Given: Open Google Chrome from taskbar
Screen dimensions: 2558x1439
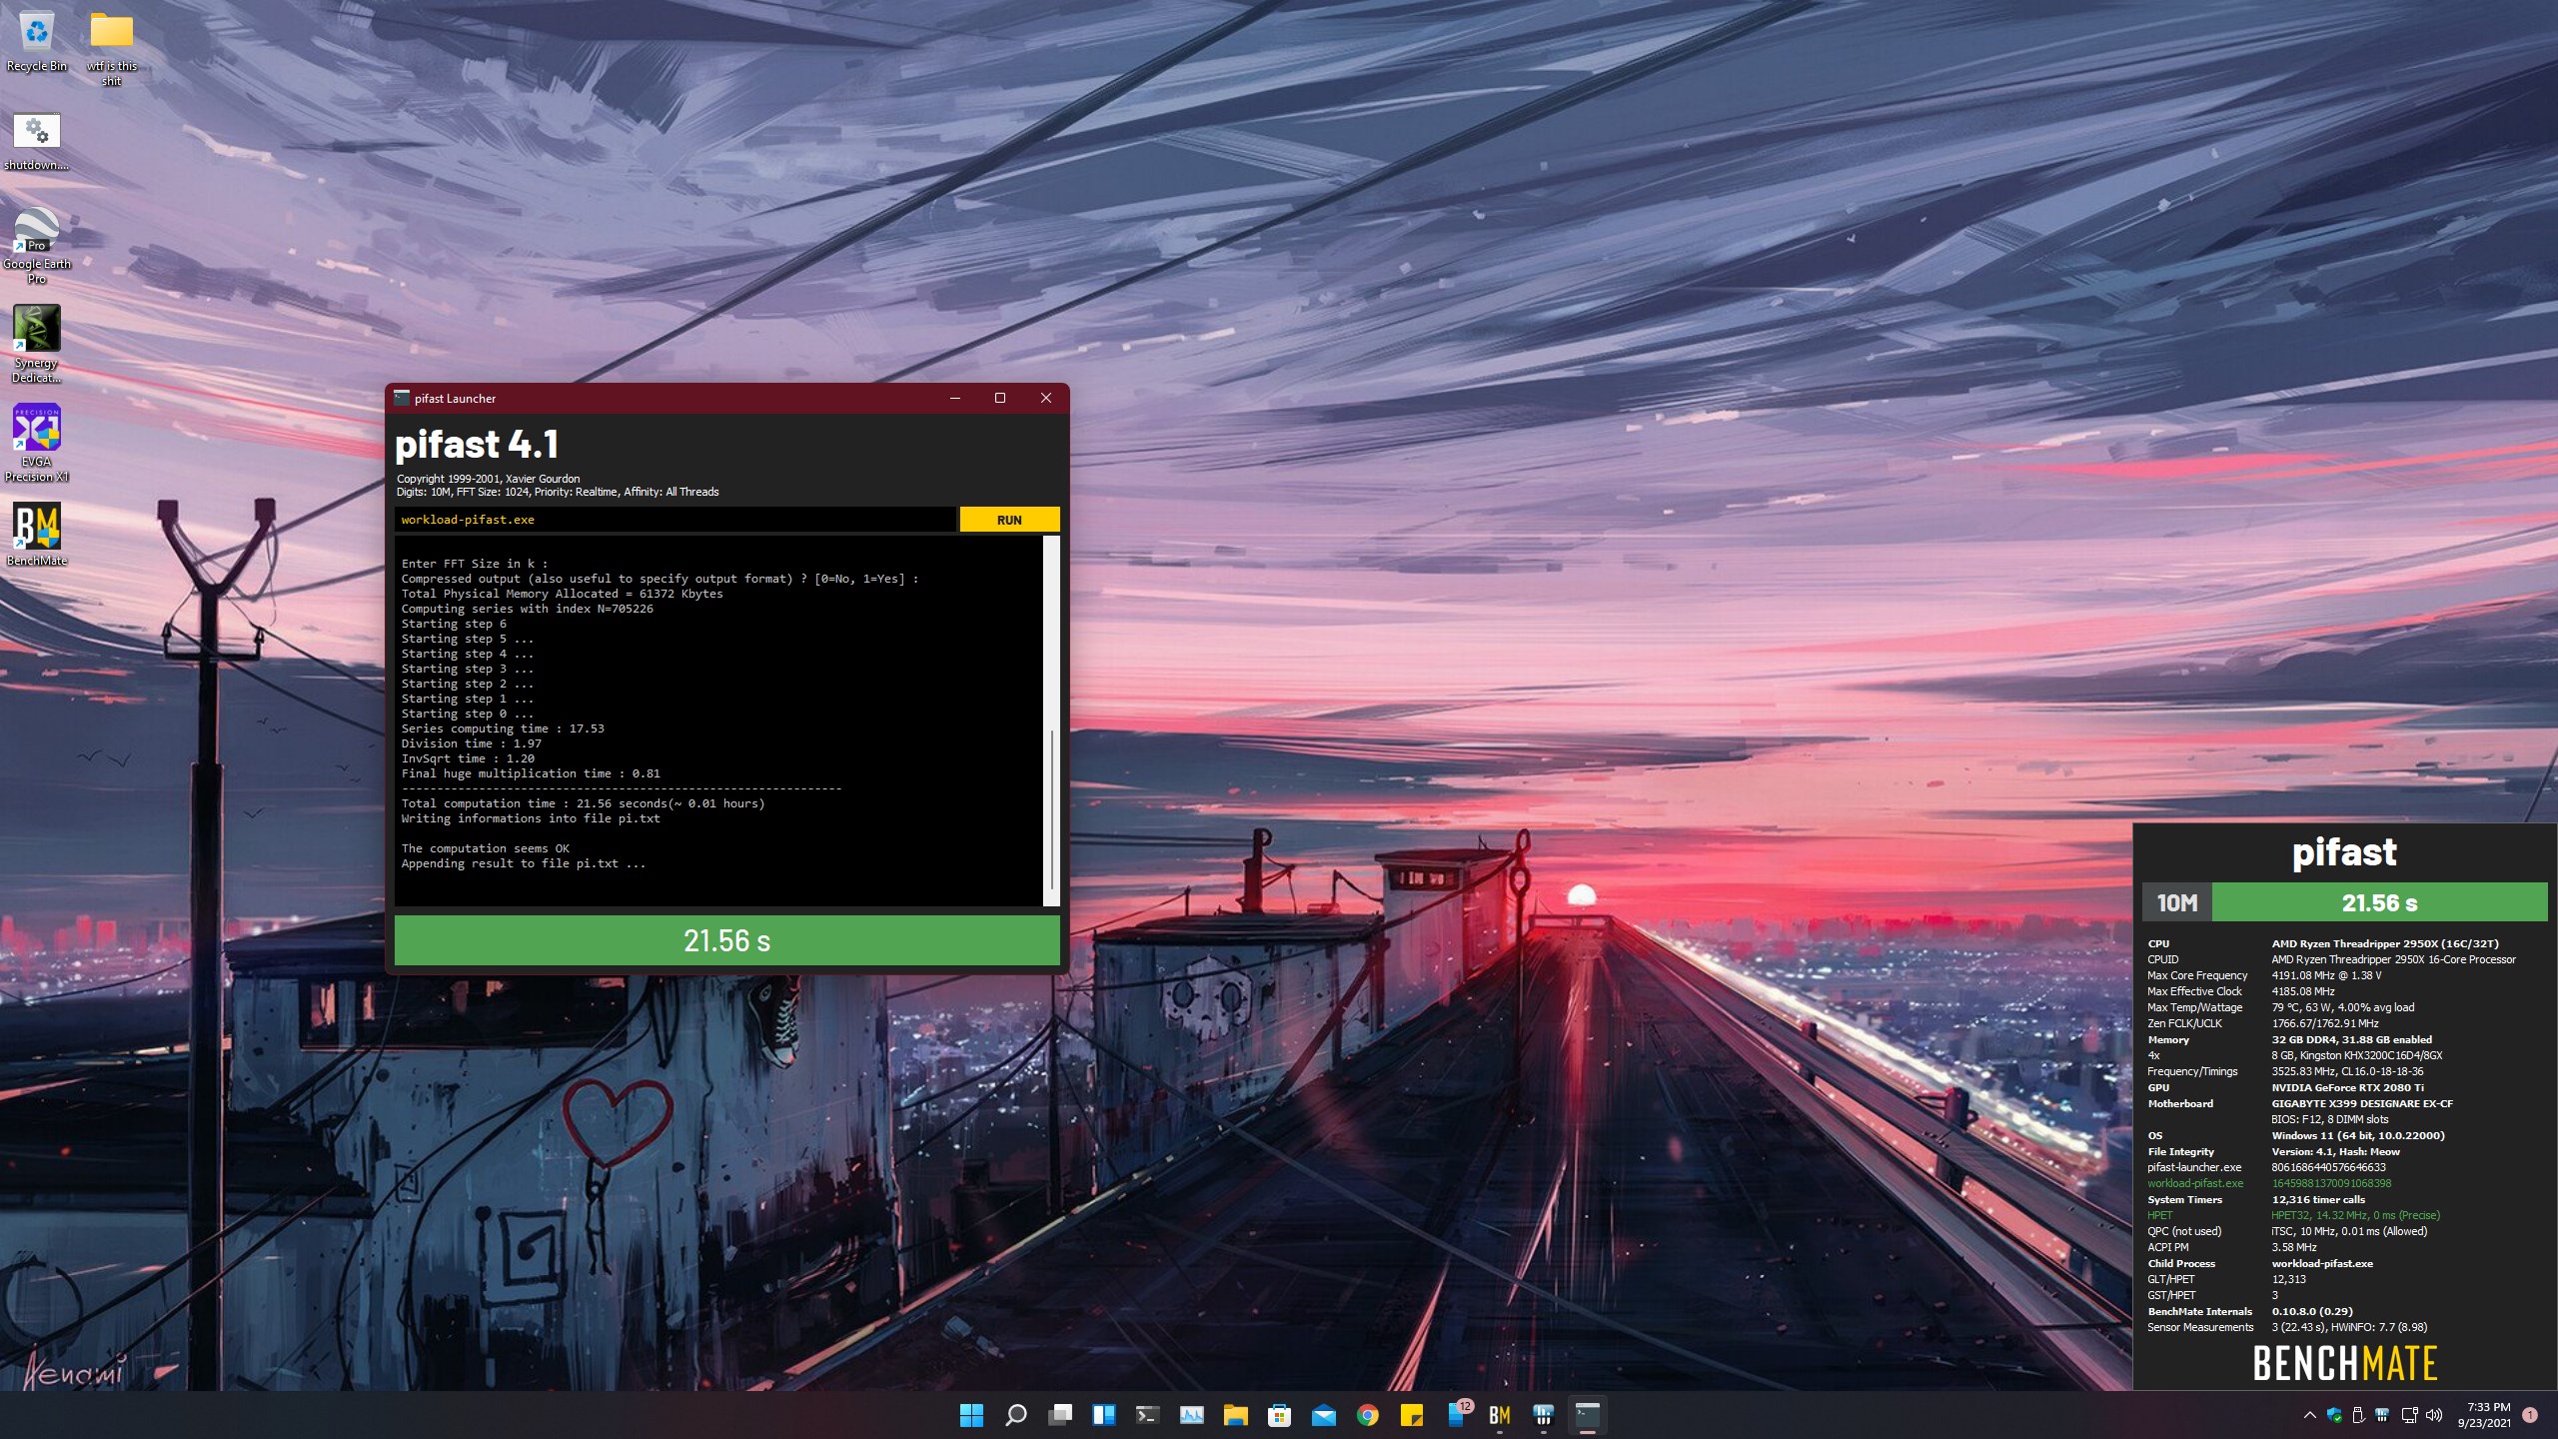Looking at the screenshot, I should [x=1367, y=1415].
